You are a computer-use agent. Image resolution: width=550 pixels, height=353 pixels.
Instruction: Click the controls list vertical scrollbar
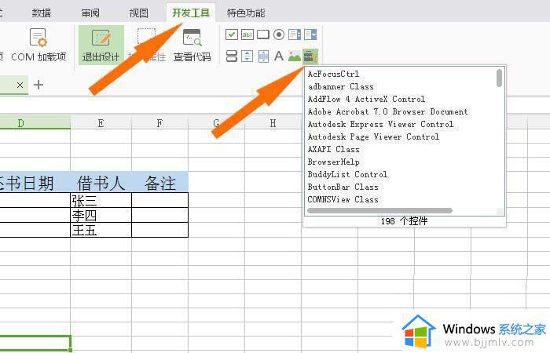pyautogui.click(x=499, y=78)
